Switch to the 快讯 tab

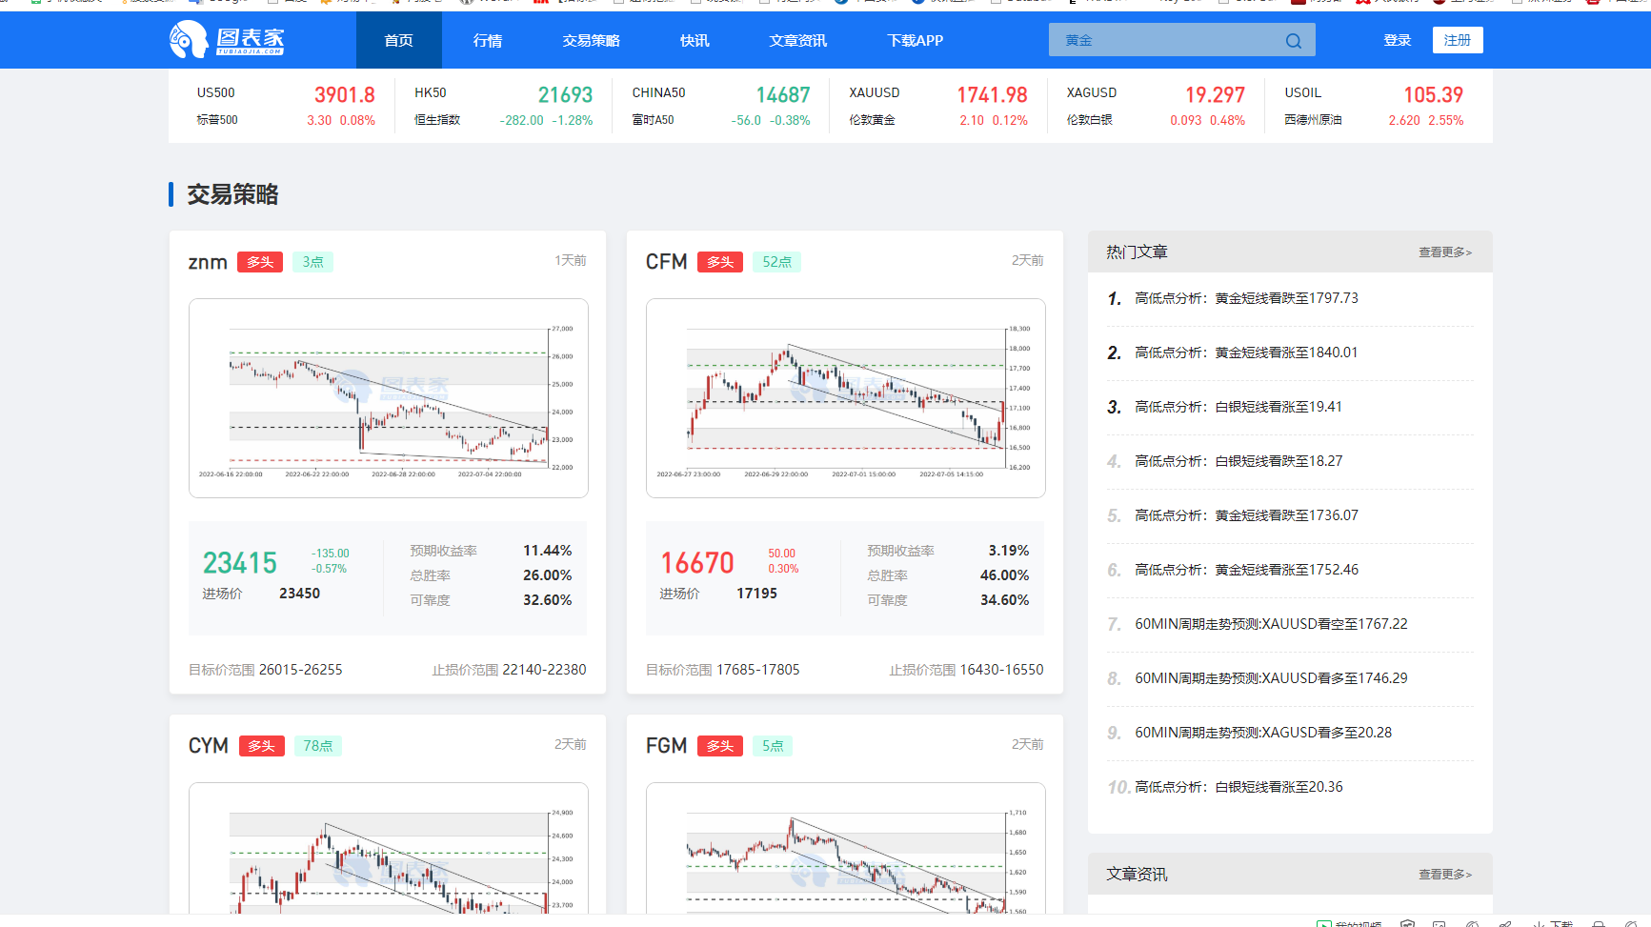point(695,41)
